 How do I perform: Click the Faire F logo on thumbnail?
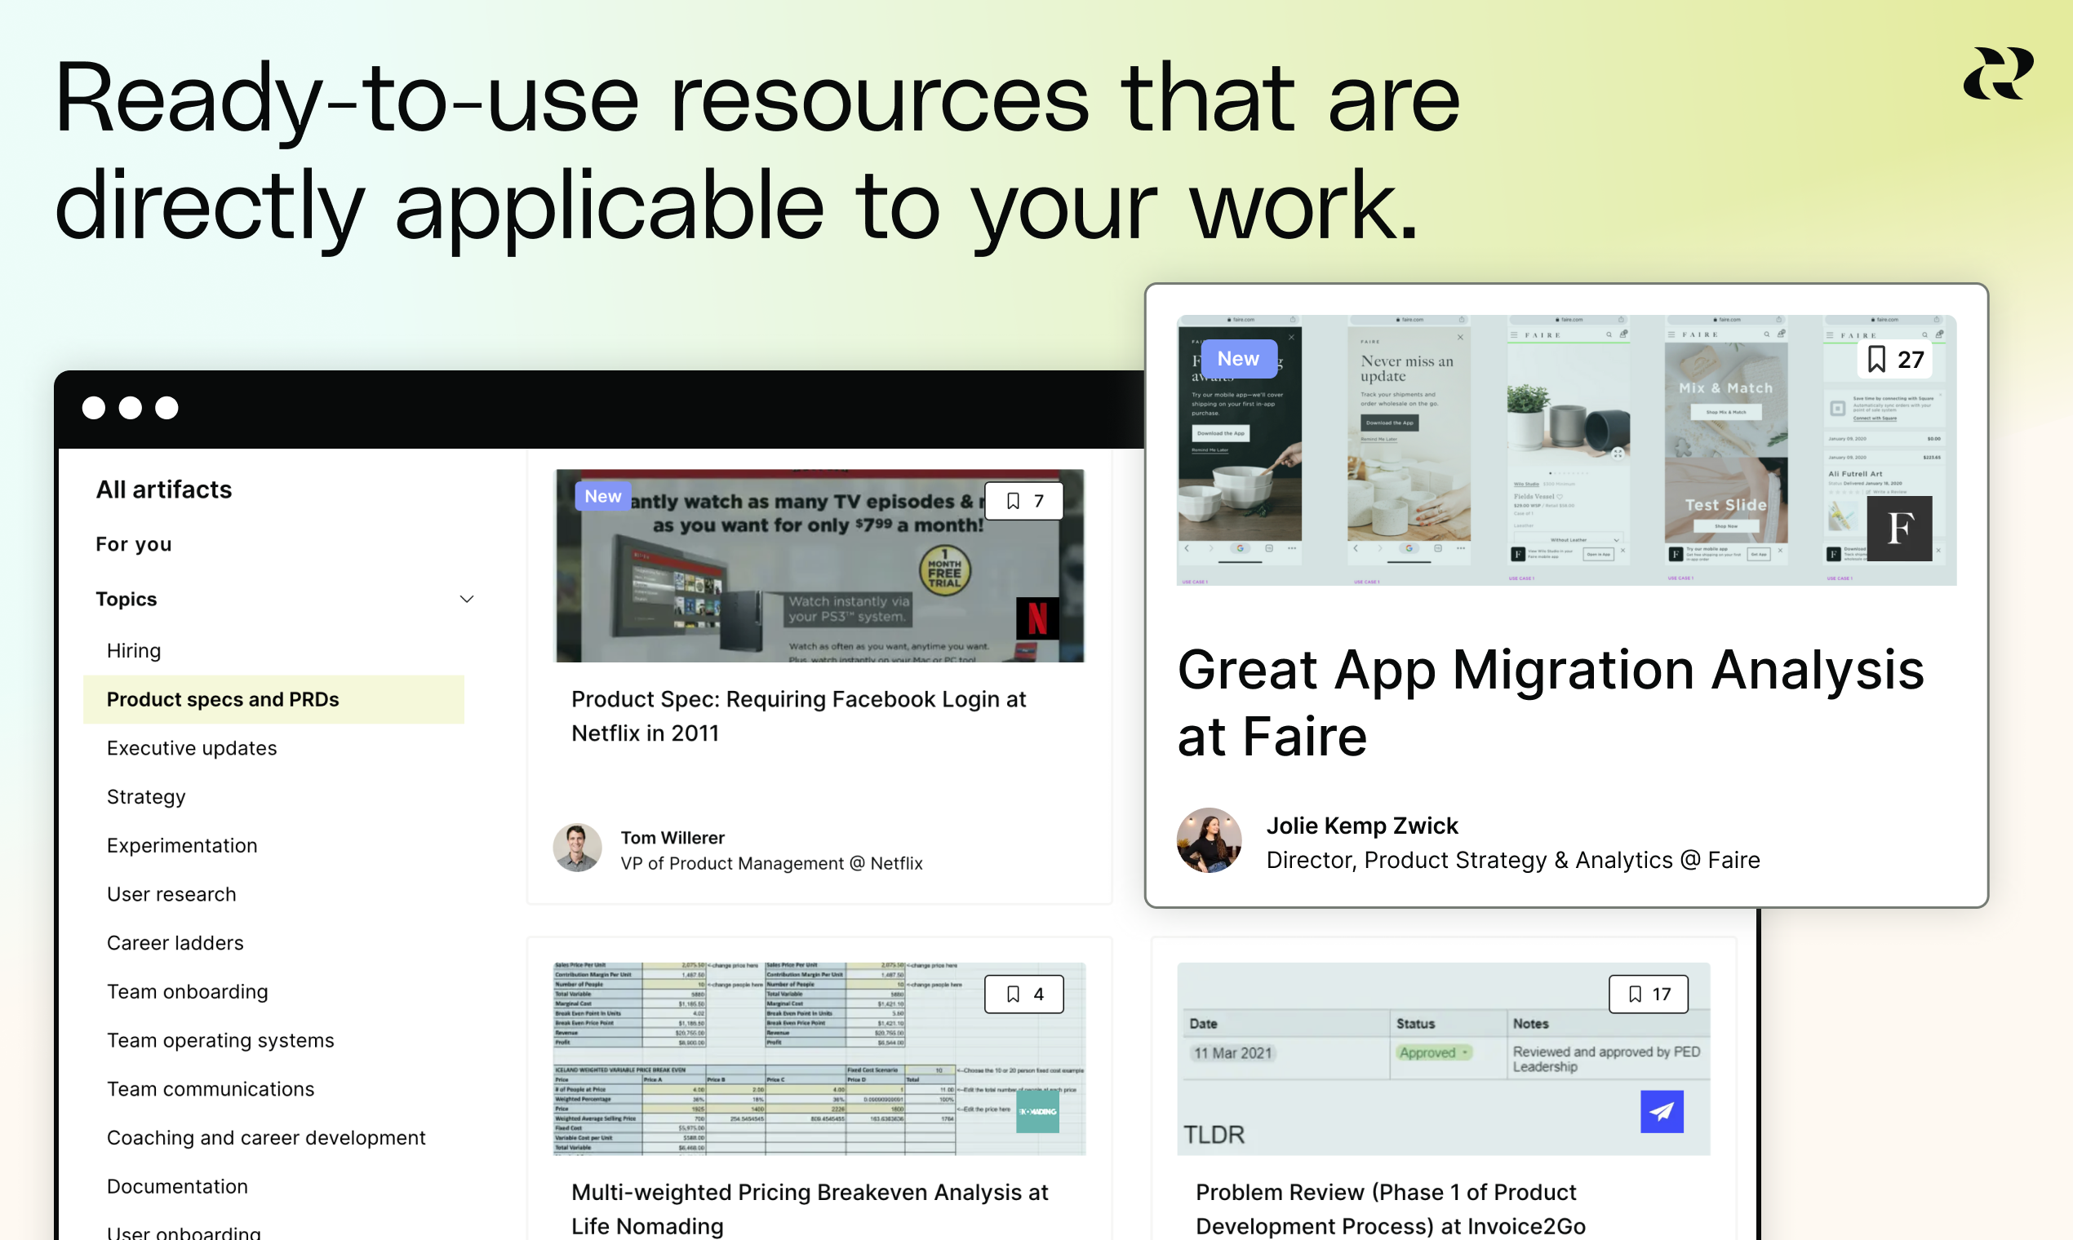(x=1899, y=528)
